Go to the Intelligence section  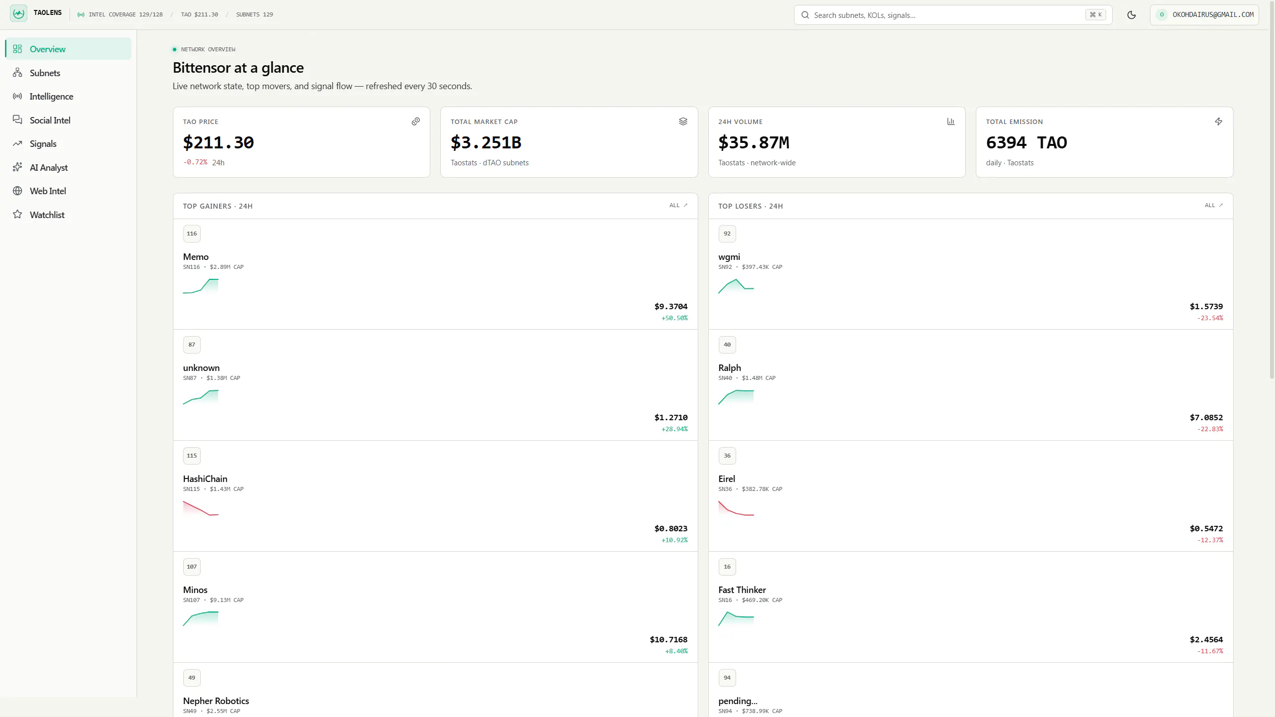68,96
